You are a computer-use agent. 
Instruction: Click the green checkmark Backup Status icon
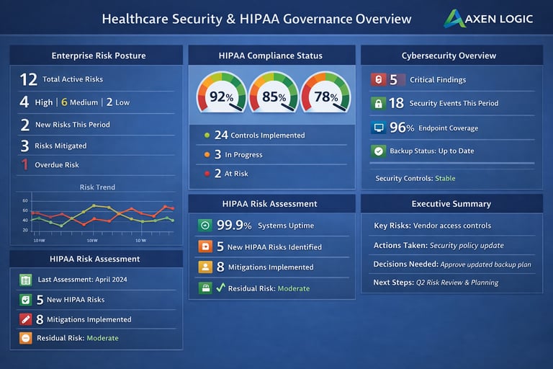click(379, 151)
